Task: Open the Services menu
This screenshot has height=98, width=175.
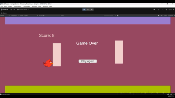Action: (34, 6)
